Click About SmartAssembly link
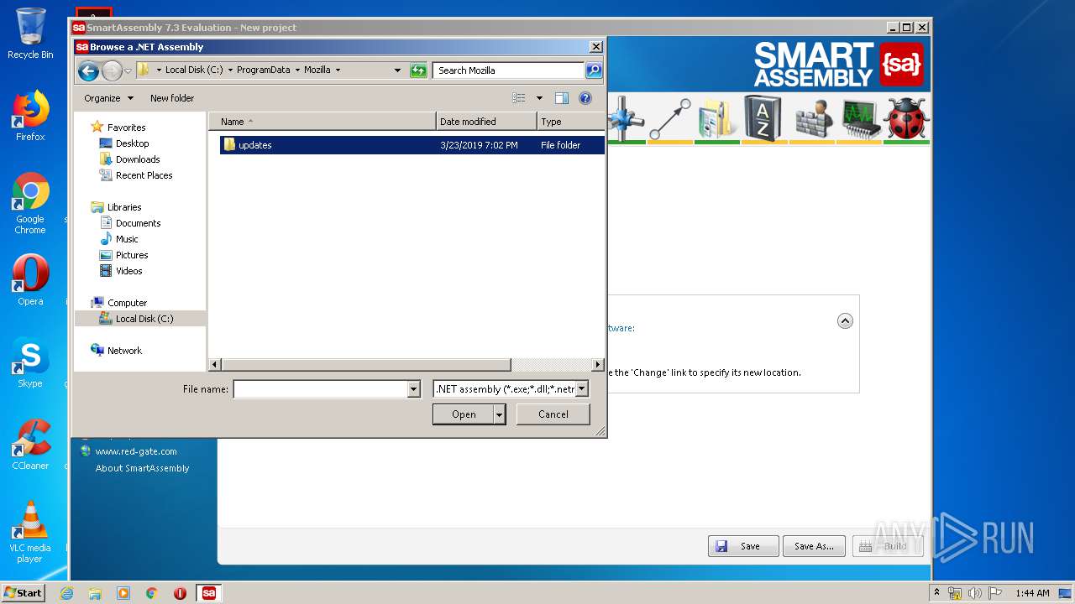 point(143,468)
